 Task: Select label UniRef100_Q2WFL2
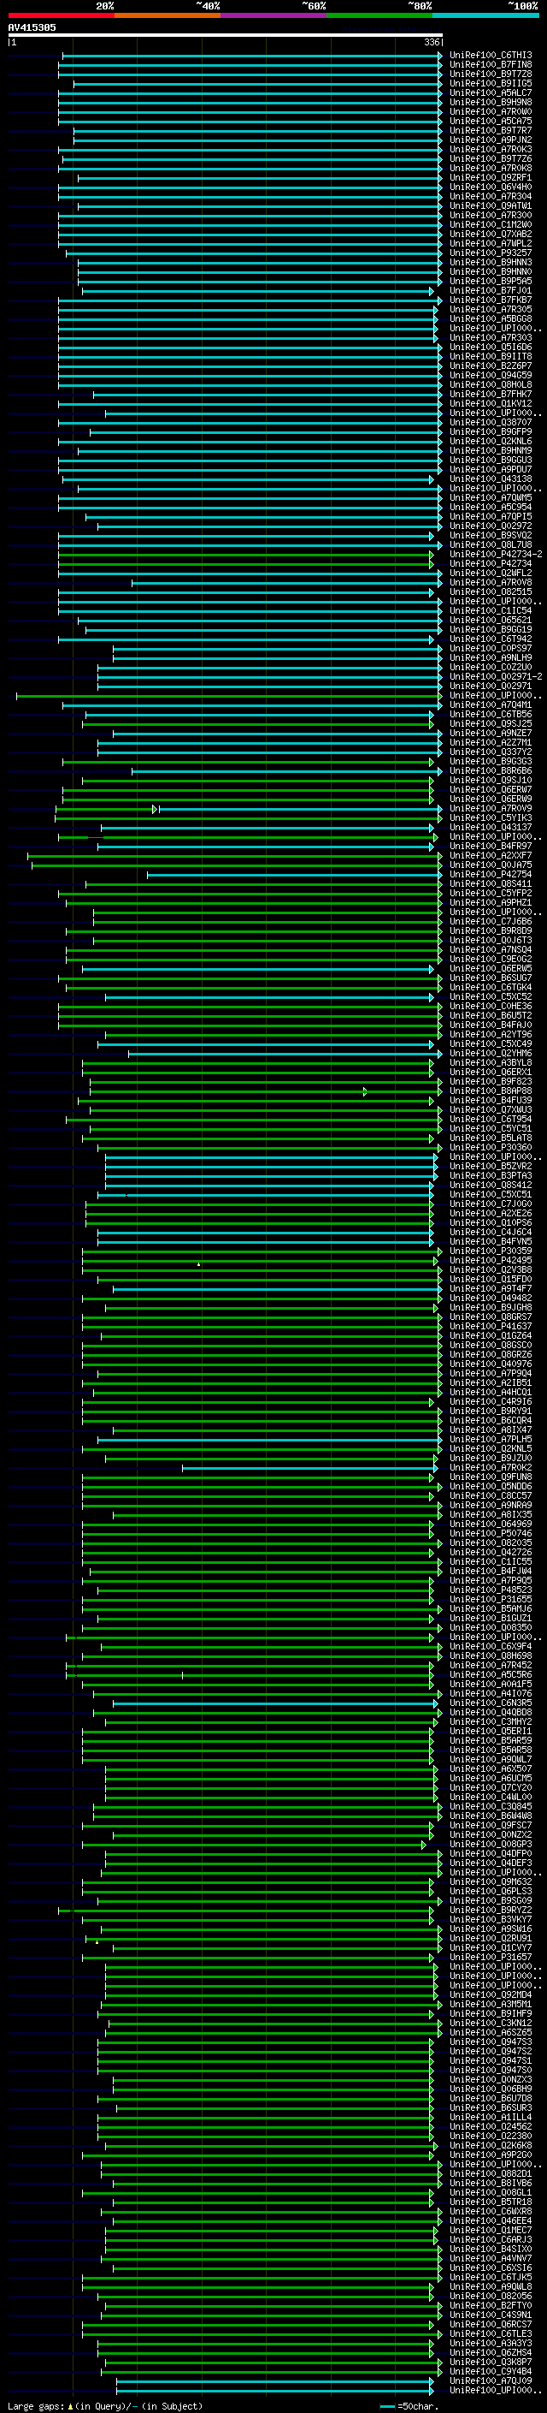pyautogui.click(x=491, y=574)
